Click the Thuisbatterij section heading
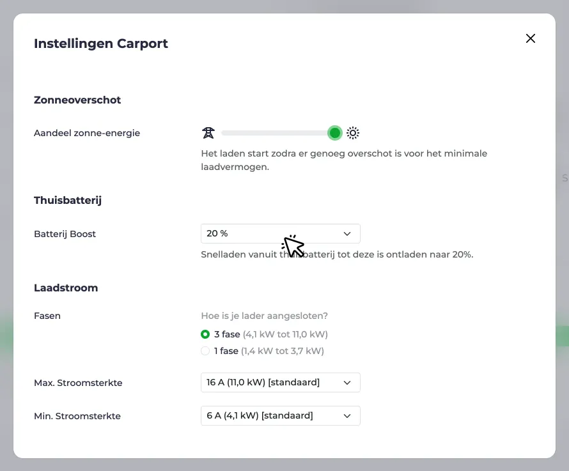This screenshot has width=569, height=471. click(68, 200)
